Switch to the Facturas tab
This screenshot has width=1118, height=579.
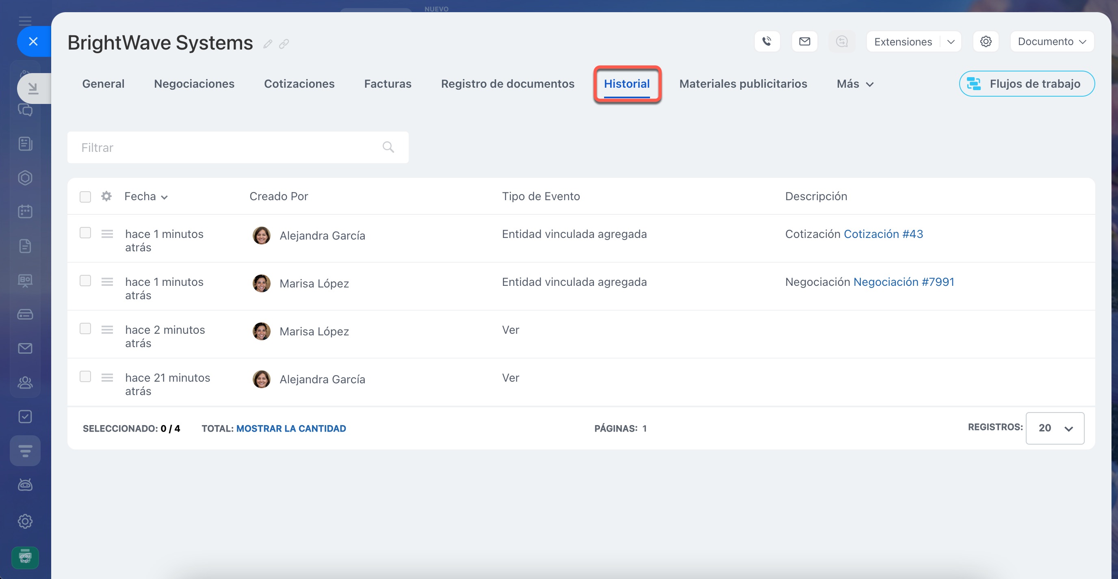click(388, 84)
